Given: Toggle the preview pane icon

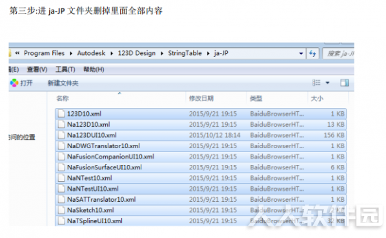Looking at the screenshot, I should tap(345, 83).
